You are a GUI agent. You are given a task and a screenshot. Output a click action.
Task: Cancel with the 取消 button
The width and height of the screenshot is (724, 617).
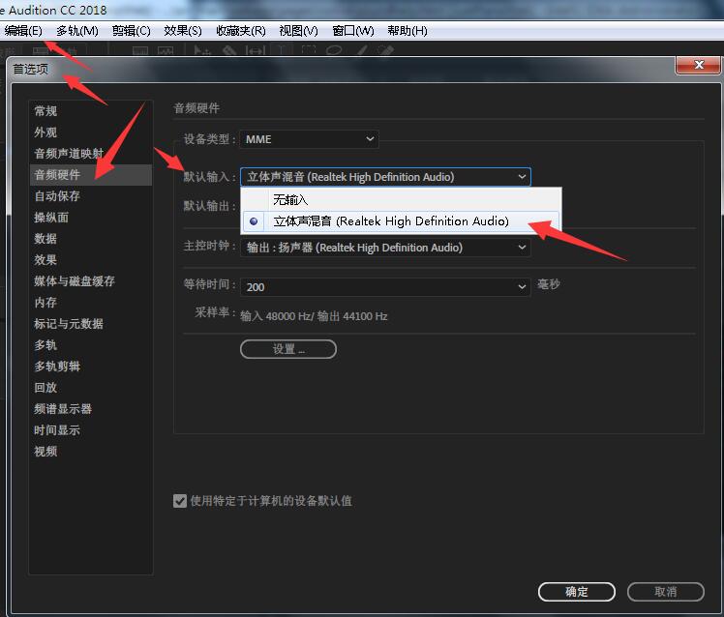tap(665, 591)
